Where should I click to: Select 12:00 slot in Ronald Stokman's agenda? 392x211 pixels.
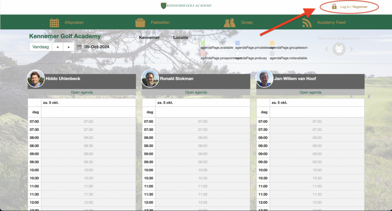pyautogui.click(x=203, y=203)
